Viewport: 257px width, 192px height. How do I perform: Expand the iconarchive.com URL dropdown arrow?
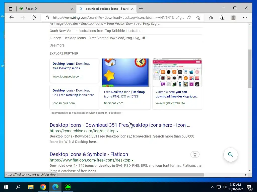coord(117,131)
